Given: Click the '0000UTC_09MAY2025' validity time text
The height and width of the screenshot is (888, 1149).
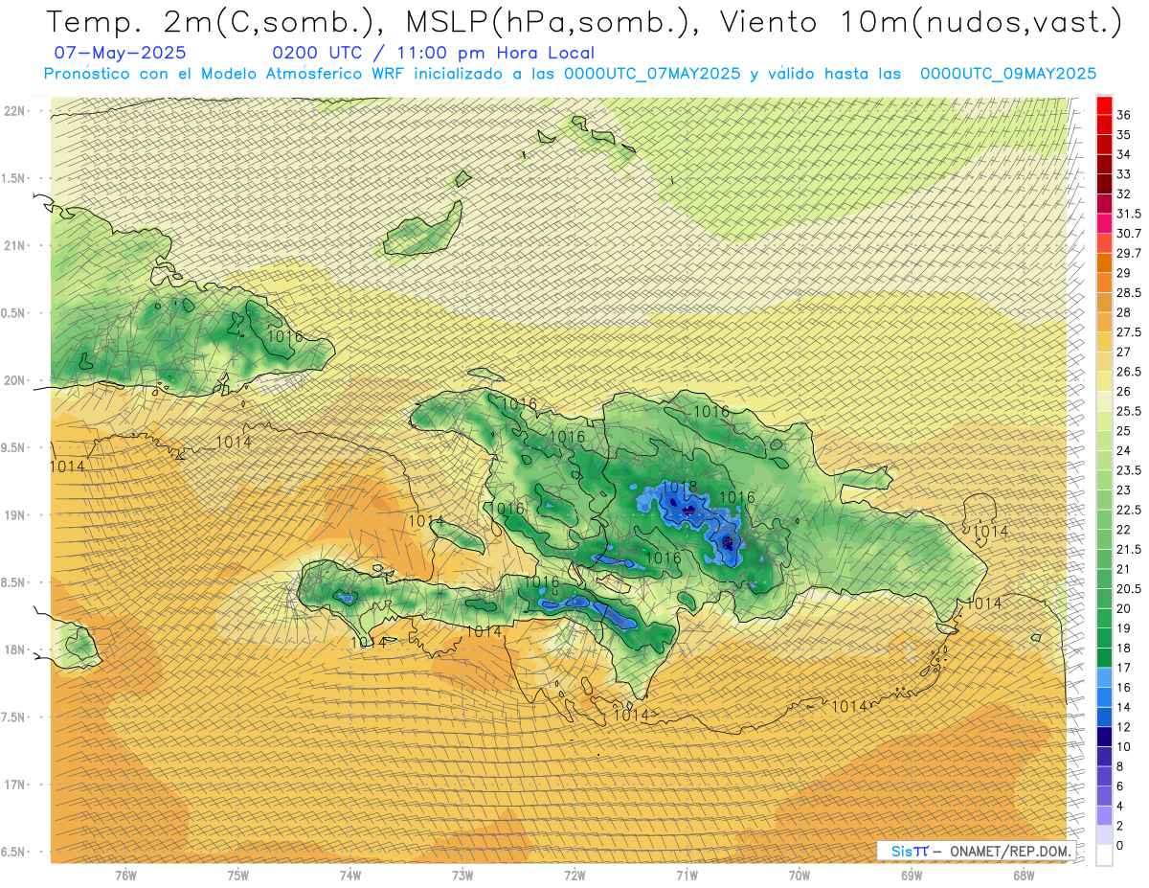Looking at the screenshot, I should click(1008, 74).
